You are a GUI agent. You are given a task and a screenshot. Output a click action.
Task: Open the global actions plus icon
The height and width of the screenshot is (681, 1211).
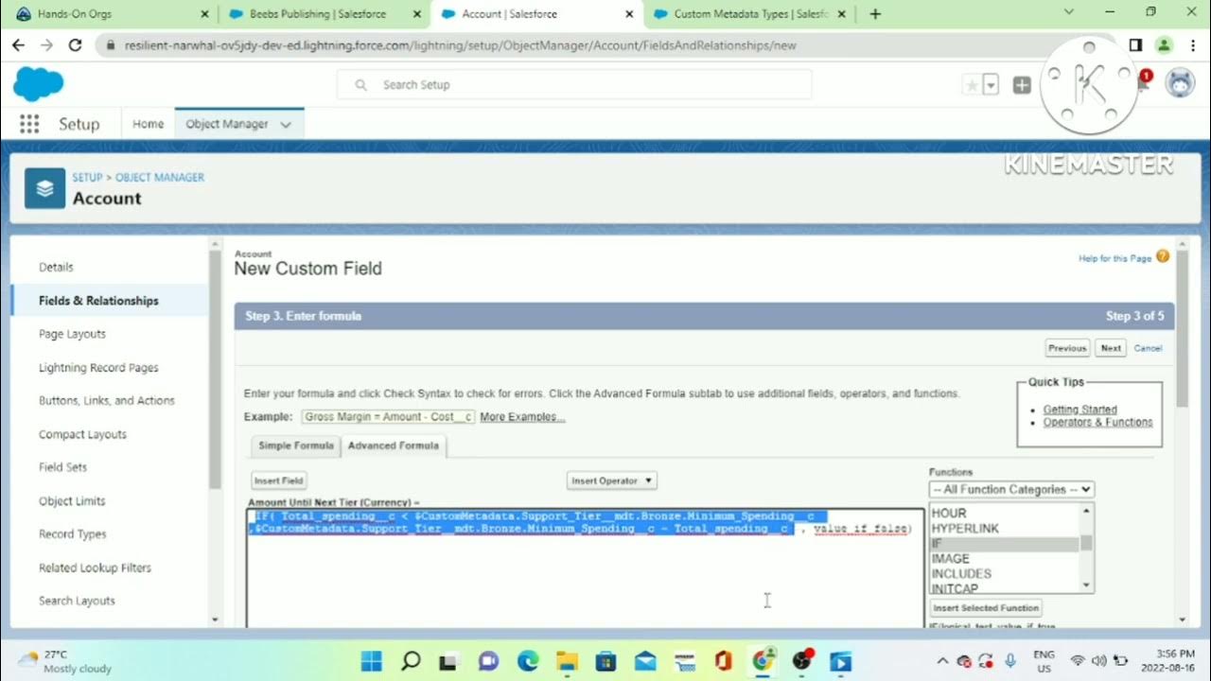pos(1022,85)
